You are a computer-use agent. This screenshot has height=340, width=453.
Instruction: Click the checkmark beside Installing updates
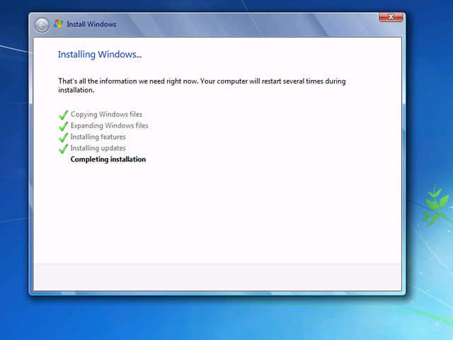click(x=63, y=149)
